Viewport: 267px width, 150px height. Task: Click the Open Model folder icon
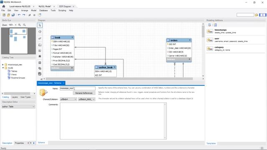coord(8,15)
